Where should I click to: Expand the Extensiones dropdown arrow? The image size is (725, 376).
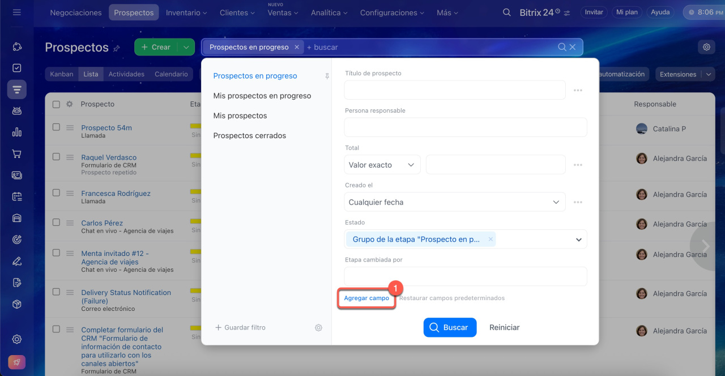click(x=708, y=74)
